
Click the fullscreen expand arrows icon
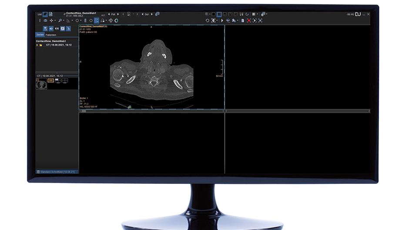tap(260, 20)
